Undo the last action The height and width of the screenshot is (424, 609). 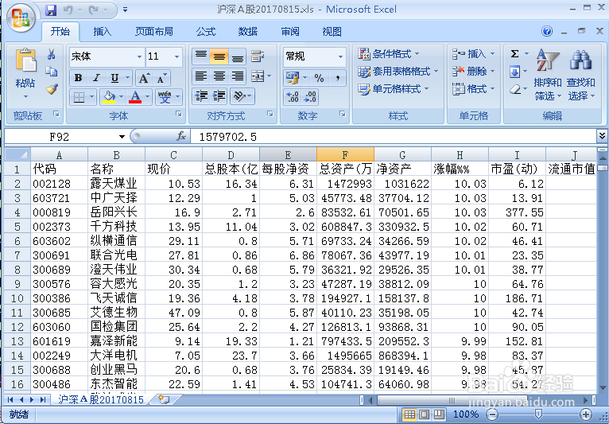pos(68,10)
